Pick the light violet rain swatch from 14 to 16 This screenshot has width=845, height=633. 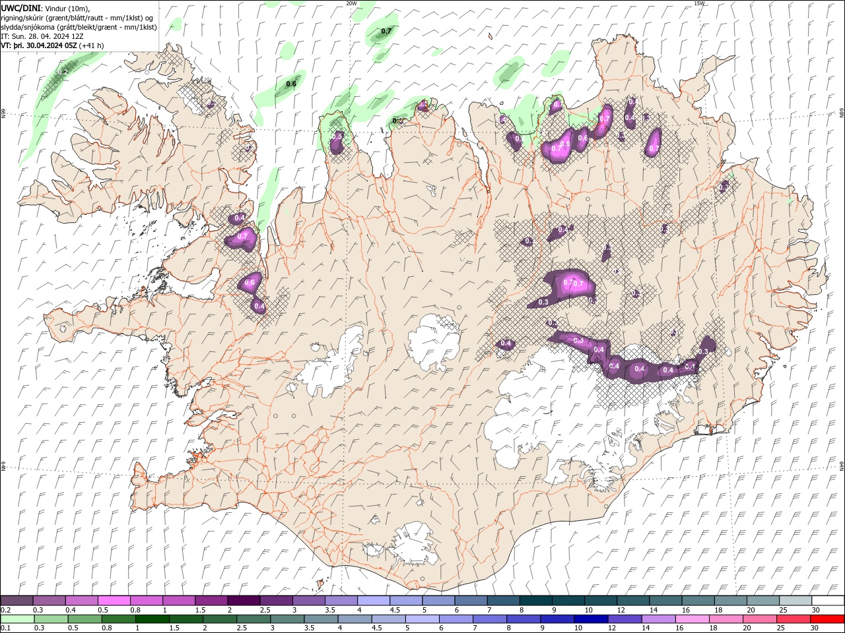pyautogui.click(x=658, y=619)
